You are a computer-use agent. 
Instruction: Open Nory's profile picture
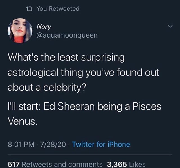[x=21, y=31]
